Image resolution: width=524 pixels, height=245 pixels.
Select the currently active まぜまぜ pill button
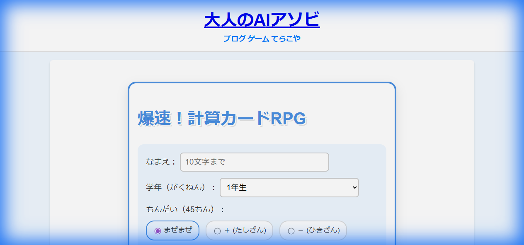tap(172, 230)
